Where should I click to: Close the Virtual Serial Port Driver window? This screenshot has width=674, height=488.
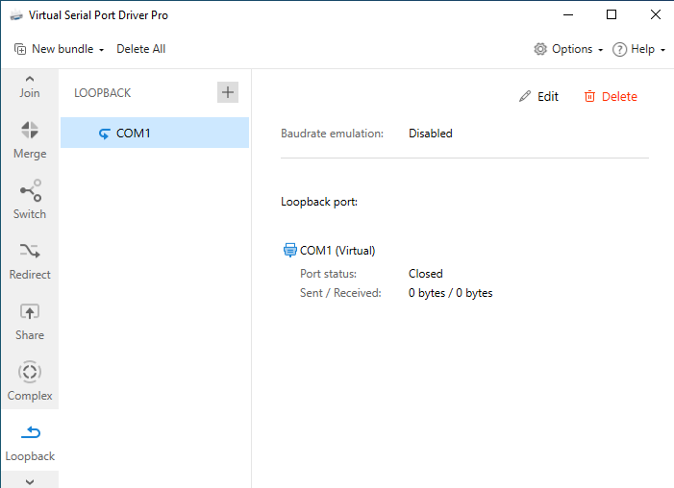pyautogui.click(x=655, y=15)
